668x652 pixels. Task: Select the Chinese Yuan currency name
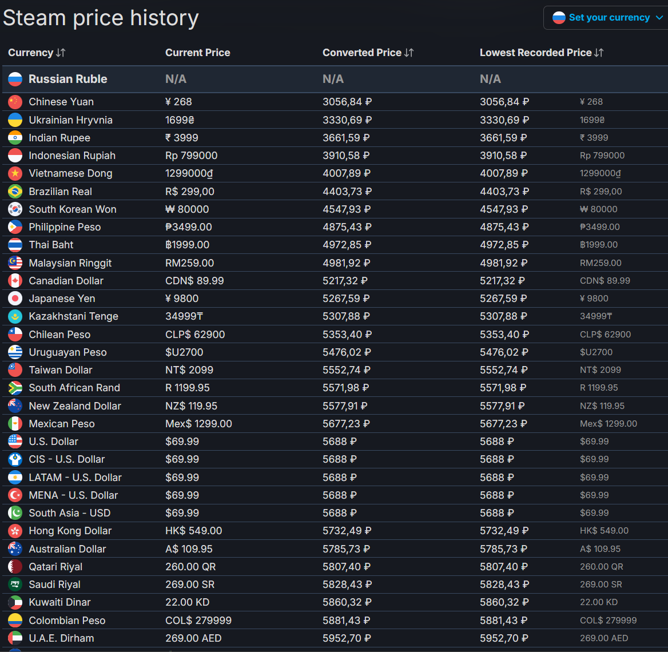pyautogui.click(x=61, y=102)
